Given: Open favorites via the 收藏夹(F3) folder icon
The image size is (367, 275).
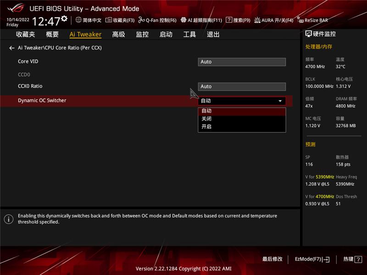Looking at the screenshot, I should [x=108, y=20].
